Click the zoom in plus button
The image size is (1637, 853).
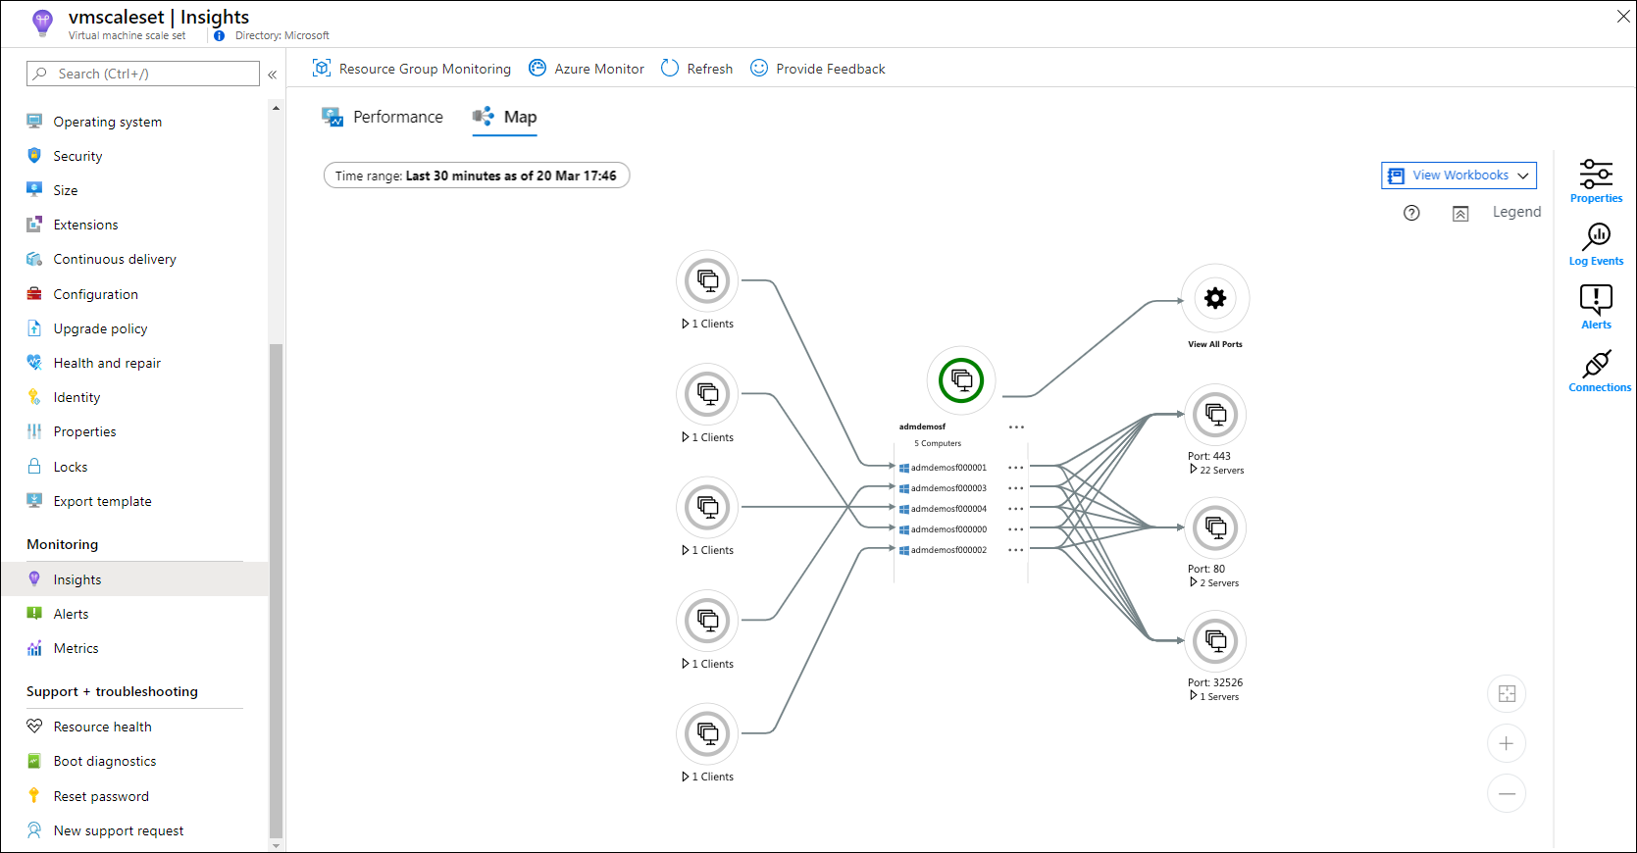[x=1507, y=744]
